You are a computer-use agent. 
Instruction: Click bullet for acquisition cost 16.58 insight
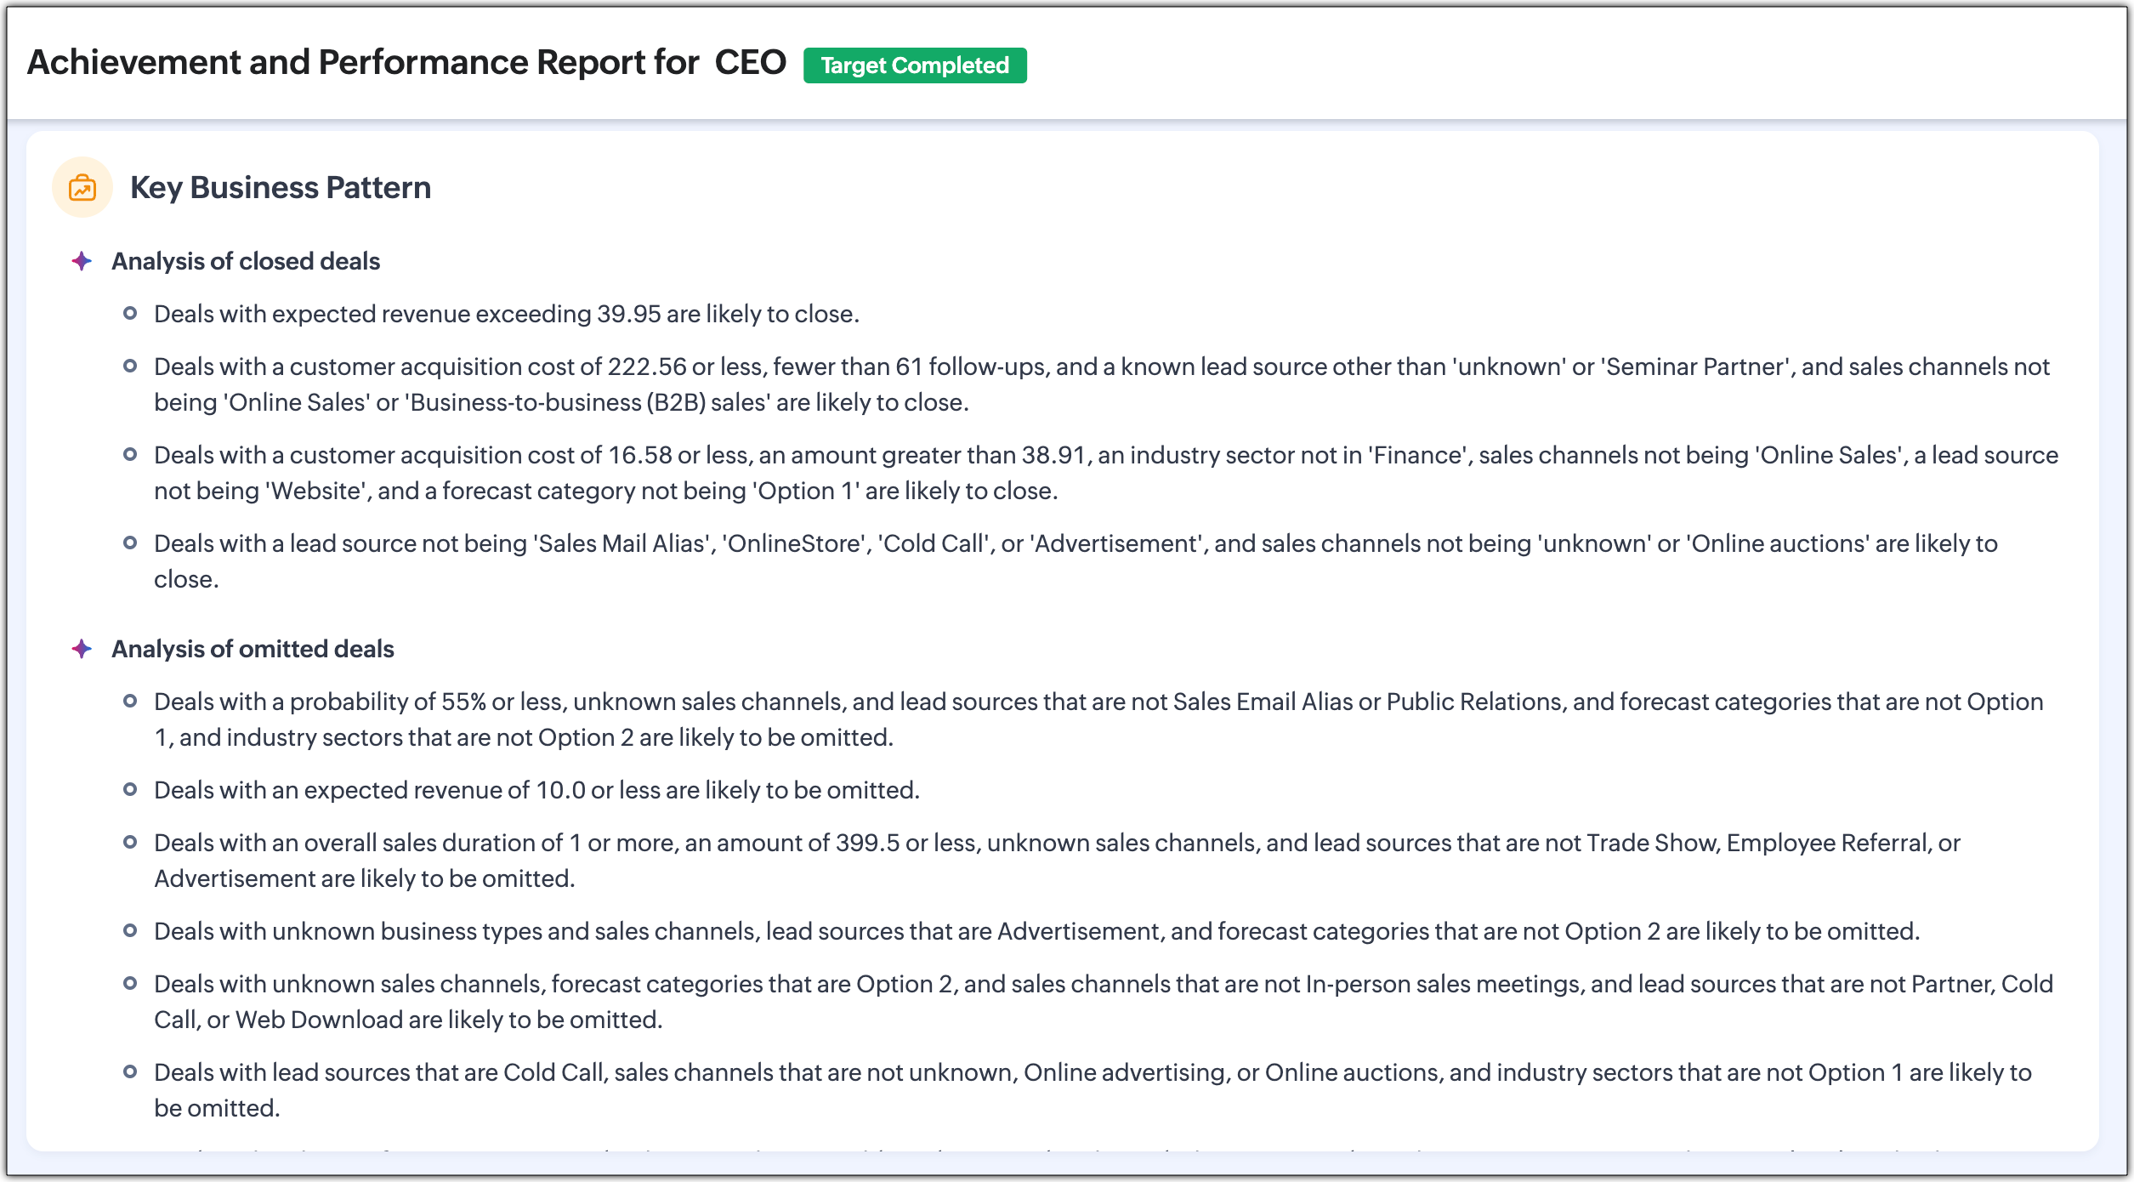130,455
